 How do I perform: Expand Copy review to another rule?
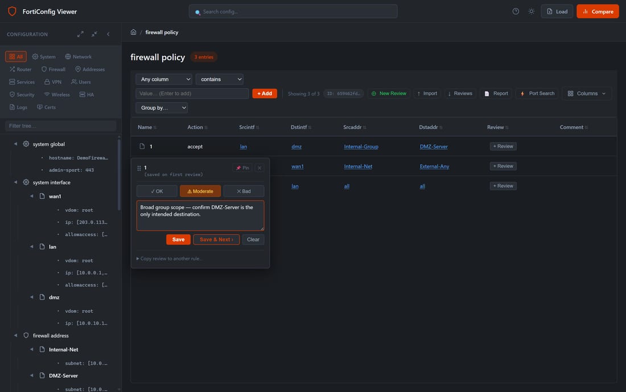click(x=170, y=259)
